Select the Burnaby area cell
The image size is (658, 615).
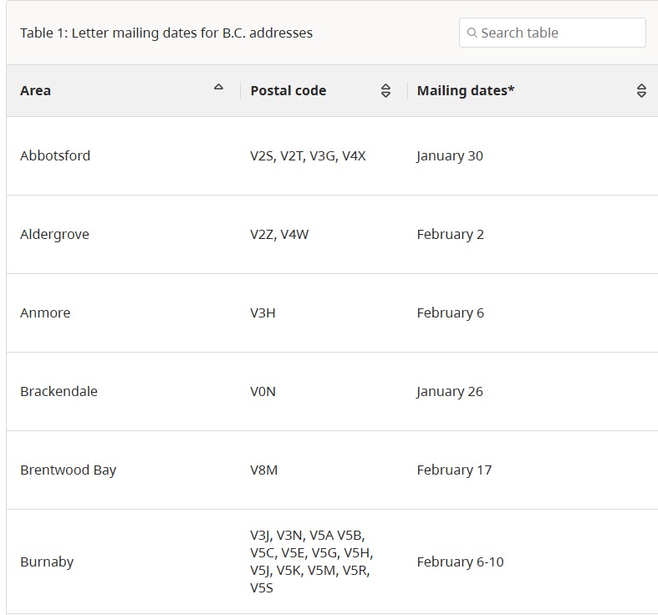pyautogui.click(x=47, y=562)
